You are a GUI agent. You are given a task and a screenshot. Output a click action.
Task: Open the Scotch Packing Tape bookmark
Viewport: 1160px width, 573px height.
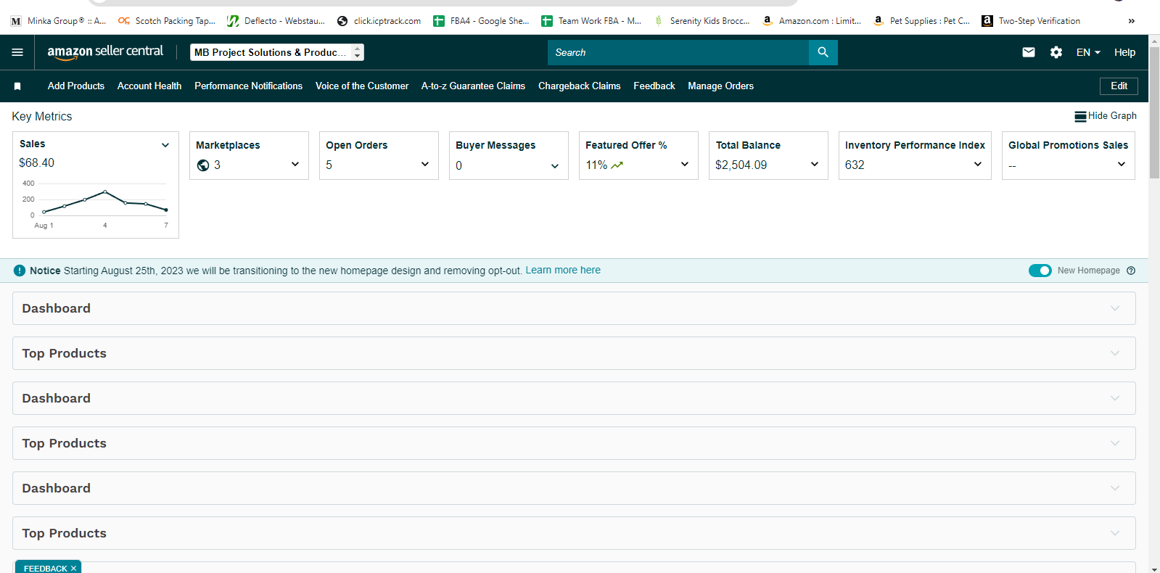coord(167,21)
